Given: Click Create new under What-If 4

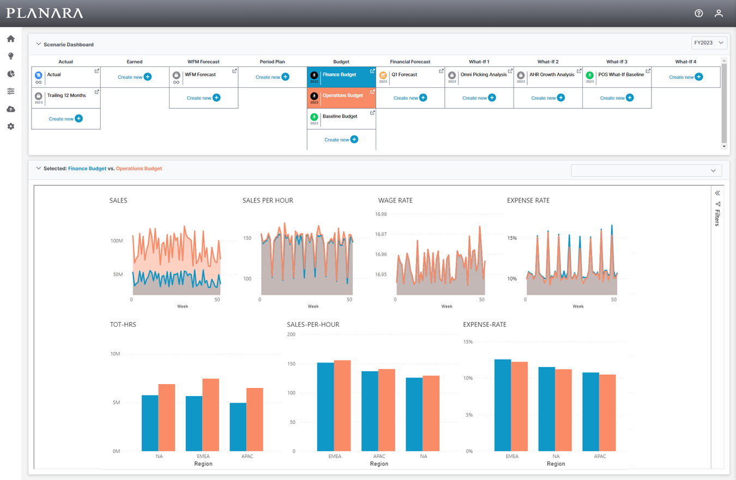Looking at the screenshot, I should [x=686, y=77].
